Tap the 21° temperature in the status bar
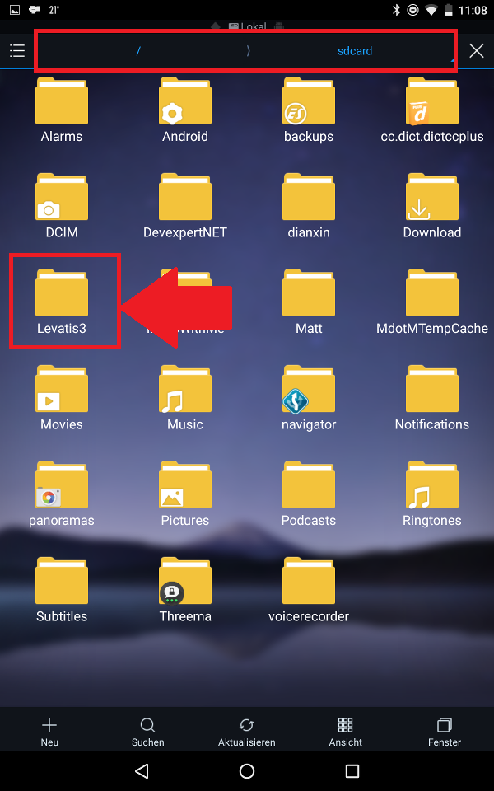This screenshot has width=494, height=791. click(x=54, y=10)
